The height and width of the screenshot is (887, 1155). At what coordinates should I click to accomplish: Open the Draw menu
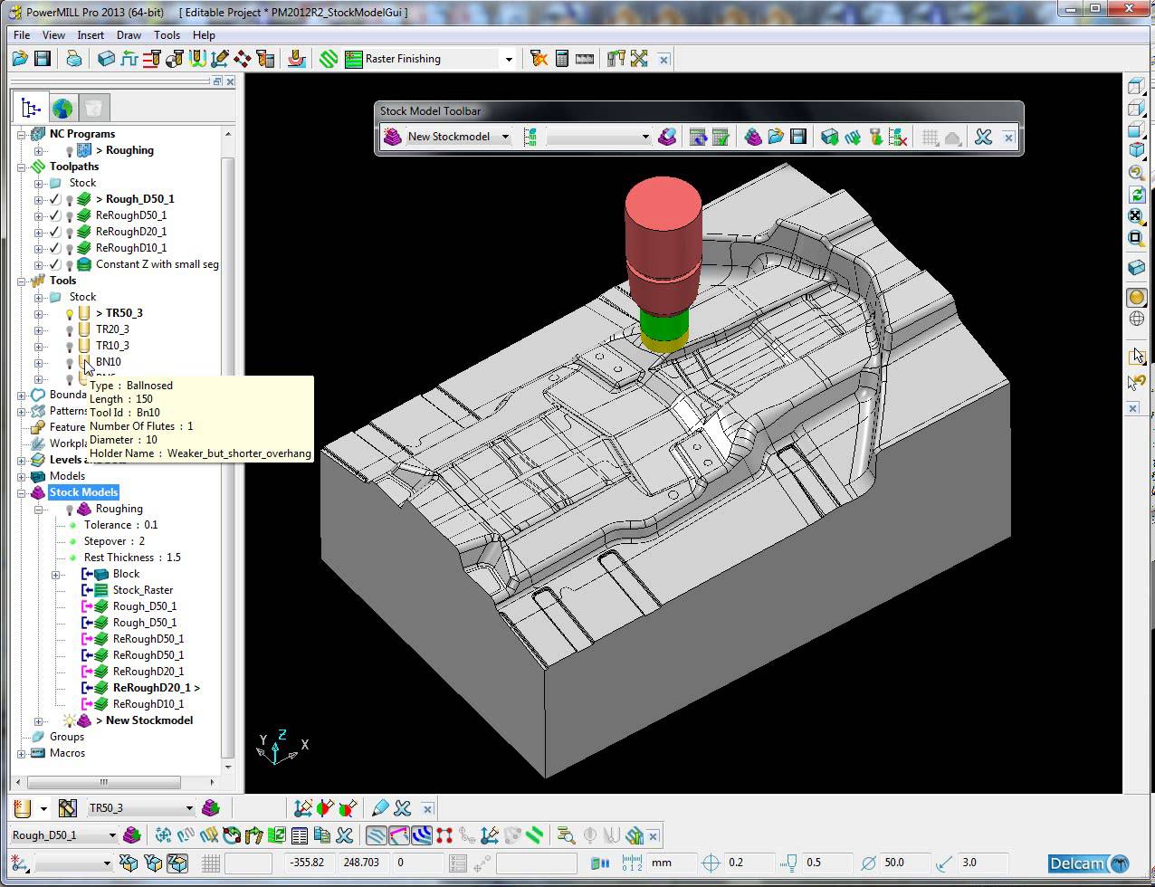click(x=129, y=35)
